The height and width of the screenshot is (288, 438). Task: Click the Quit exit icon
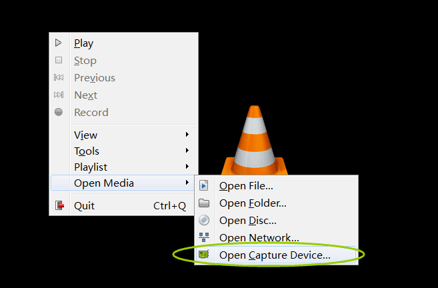59,205
